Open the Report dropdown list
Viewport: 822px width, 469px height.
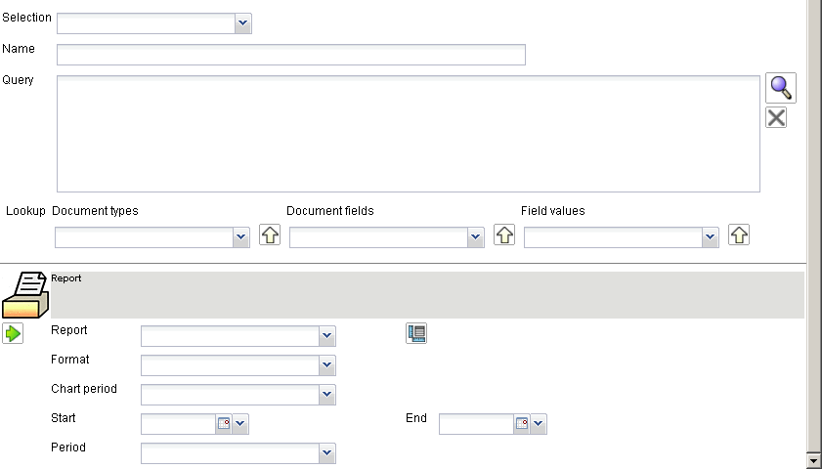coord(327,336)
